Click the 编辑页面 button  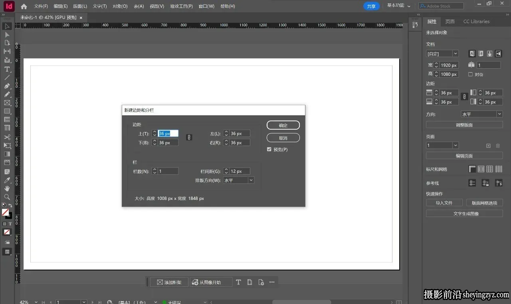point(464,156)
